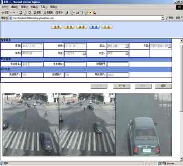
Task: Expand the address bar URL dropdown arrow
Action: point(162,18)
